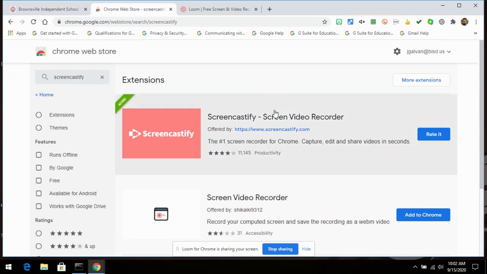
Task: Go to the « Home link
Action: 45,95
